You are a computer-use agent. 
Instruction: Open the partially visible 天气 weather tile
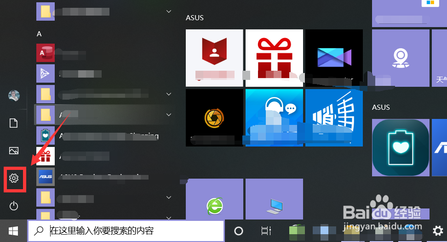[439, 58]
